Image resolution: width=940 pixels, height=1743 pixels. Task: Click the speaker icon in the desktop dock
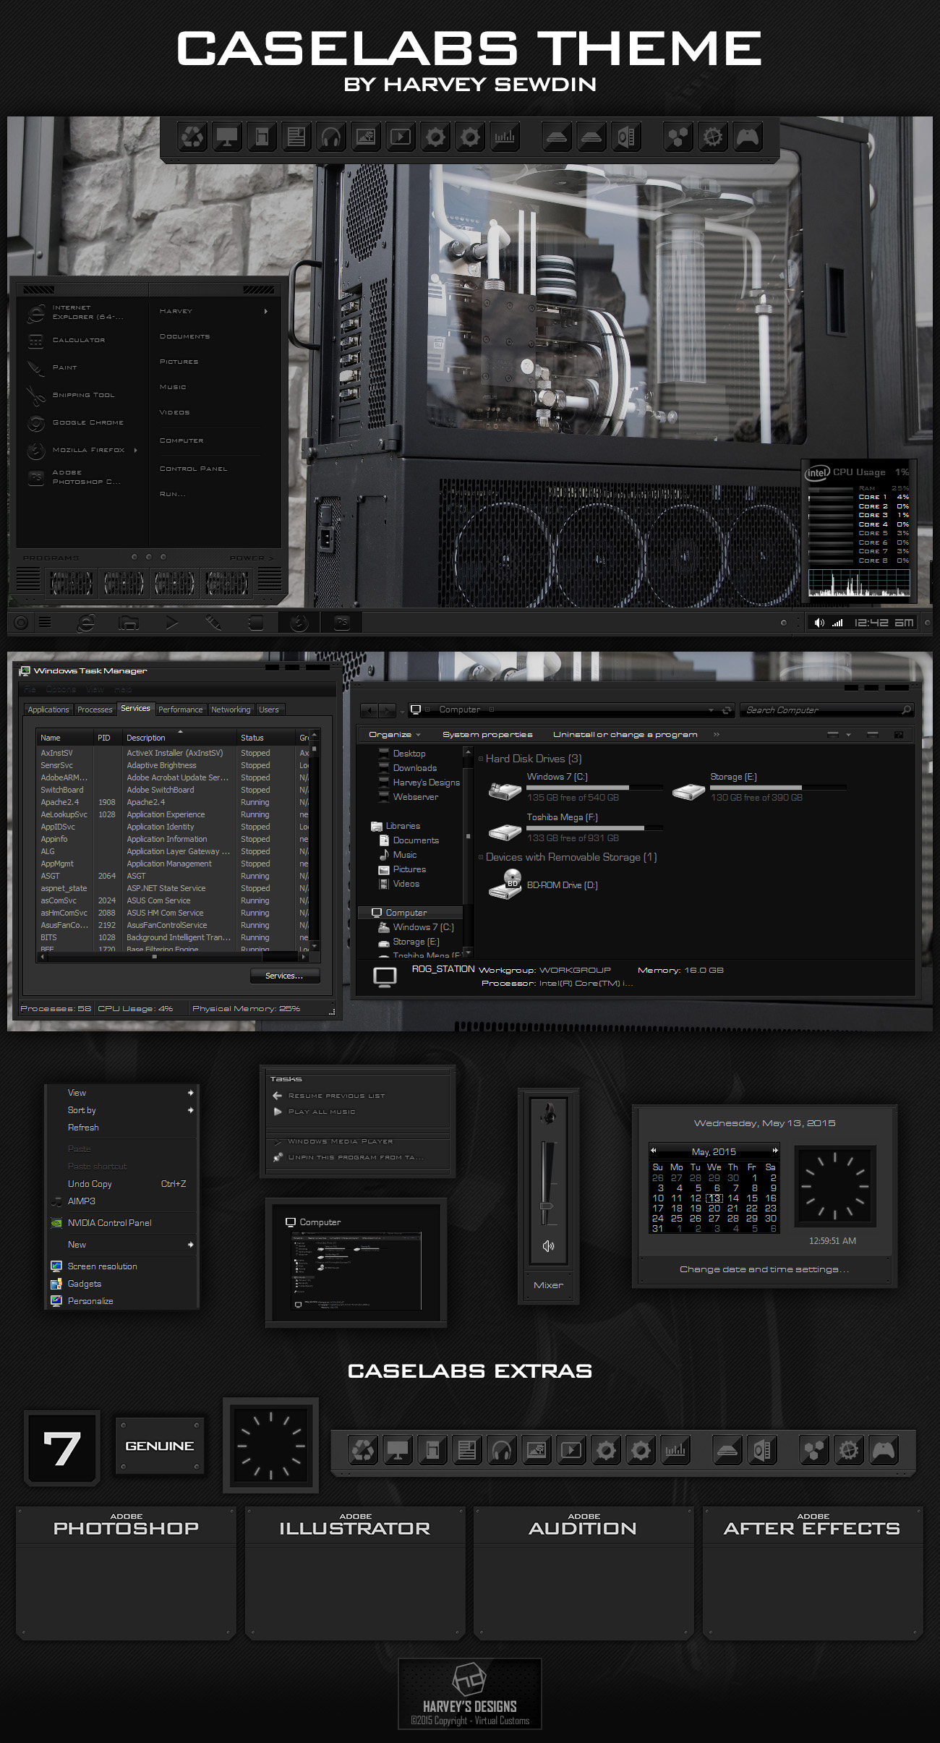[x=626, y=137]
